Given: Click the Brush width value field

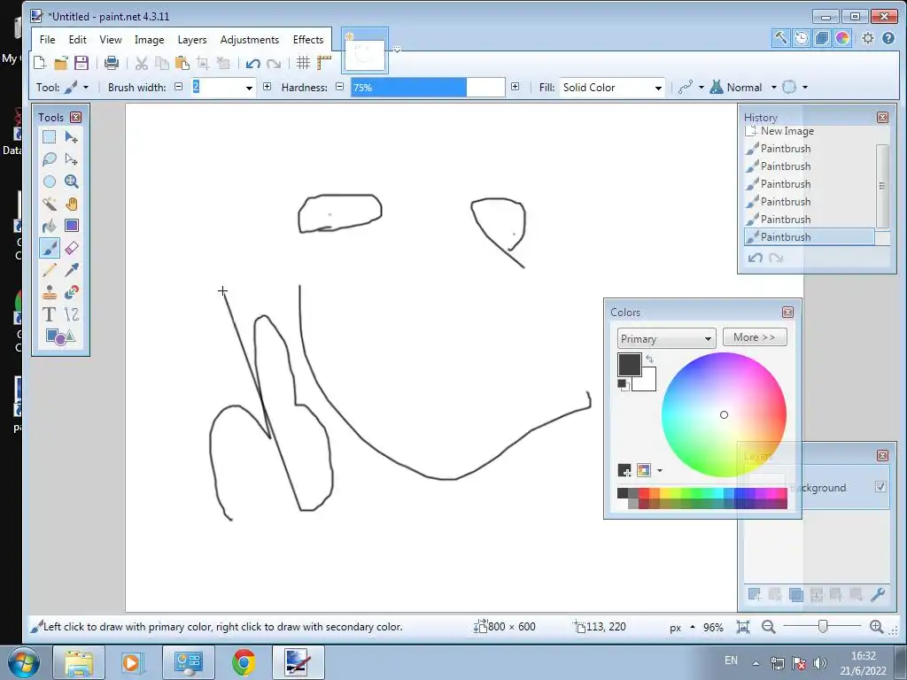Looking at the screenshot, I should click(x=217, y=88).
